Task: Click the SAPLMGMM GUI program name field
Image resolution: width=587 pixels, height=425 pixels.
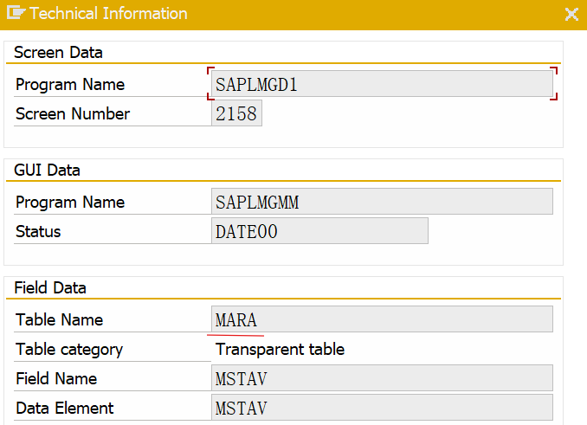Action: [x=382, y=202]
